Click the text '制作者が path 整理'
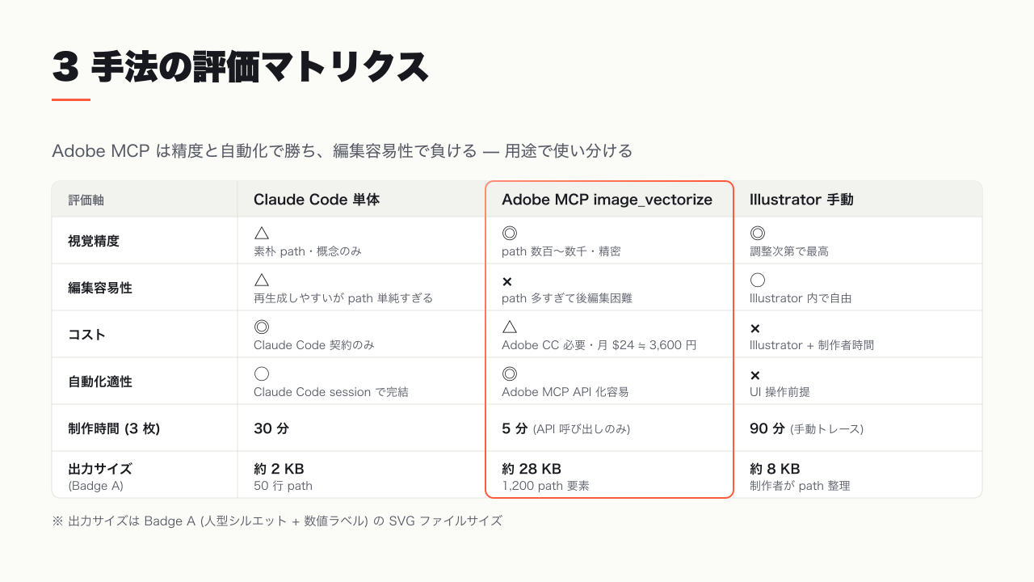1034x582 pixels. click(x=800, y=486)
